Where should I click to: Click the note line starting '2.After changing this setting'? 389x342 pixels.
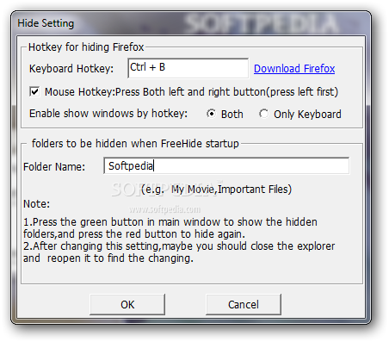tap(179, 252)
